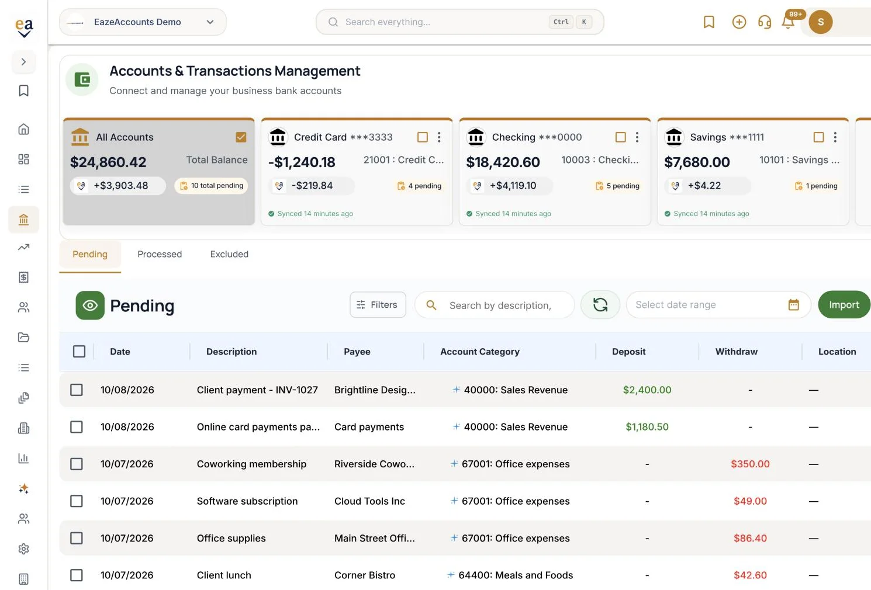
Task: Open Credit Card ***3333 more options menu
Action: (x=439, y=137)
